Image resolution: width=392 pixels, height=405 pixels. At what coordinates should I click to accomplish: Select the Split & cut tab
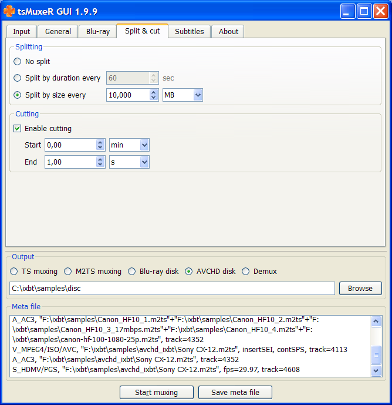click(x=143, y=31)
